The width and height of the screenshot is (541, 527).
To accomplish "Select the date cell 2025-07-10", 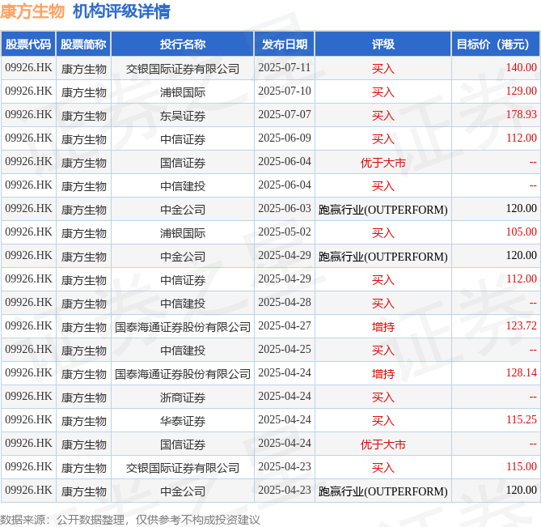I will click(x=285, y=91).
